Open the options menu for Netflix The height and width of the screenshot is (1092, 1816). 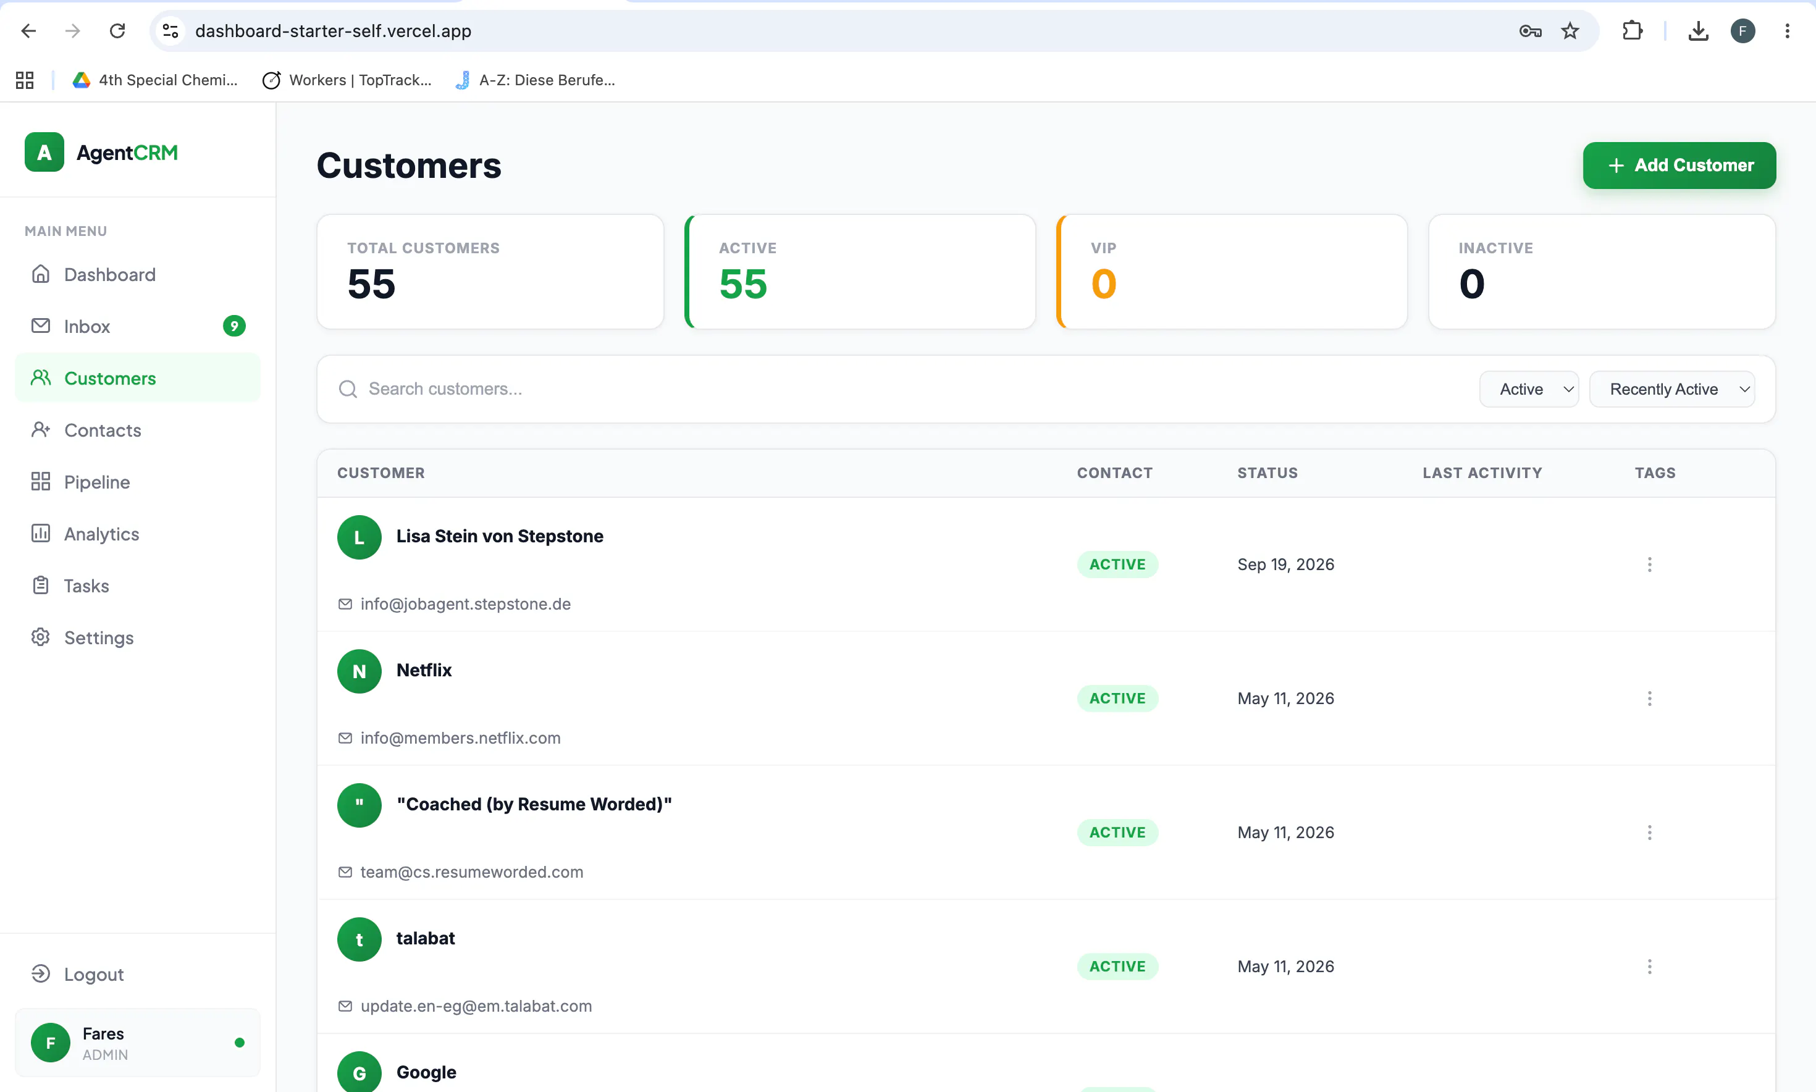click(x=1649, y=699)
